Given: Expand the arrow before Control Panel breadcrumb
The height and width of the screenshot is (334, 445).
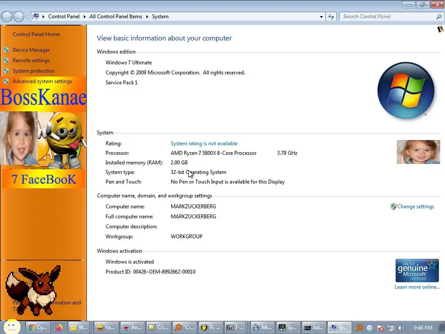Looking at the screenshot, I should pos(43,17).
